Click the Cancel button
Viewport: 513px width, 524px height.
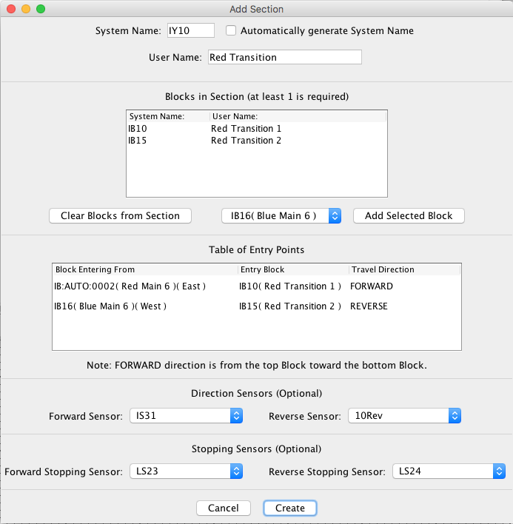click(223, 508)
